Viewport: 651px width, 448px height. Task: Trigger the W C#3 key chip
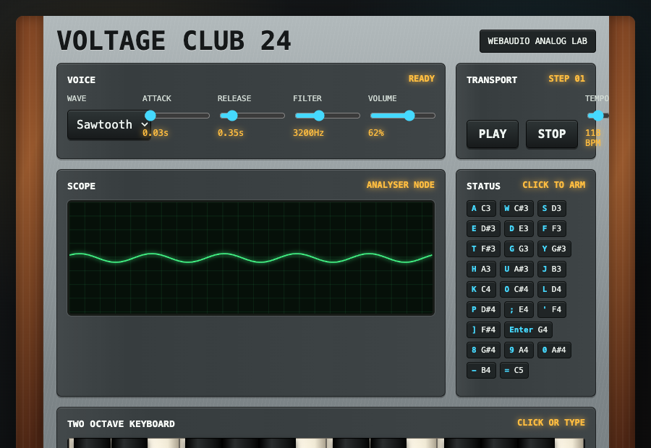[x=516, y=208]
